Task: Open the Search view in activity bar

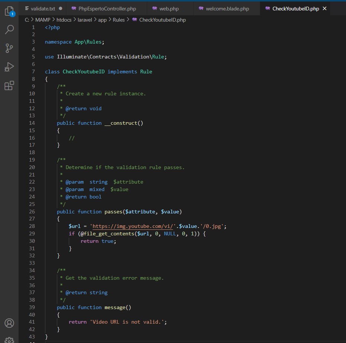Action: click(9, 29)
